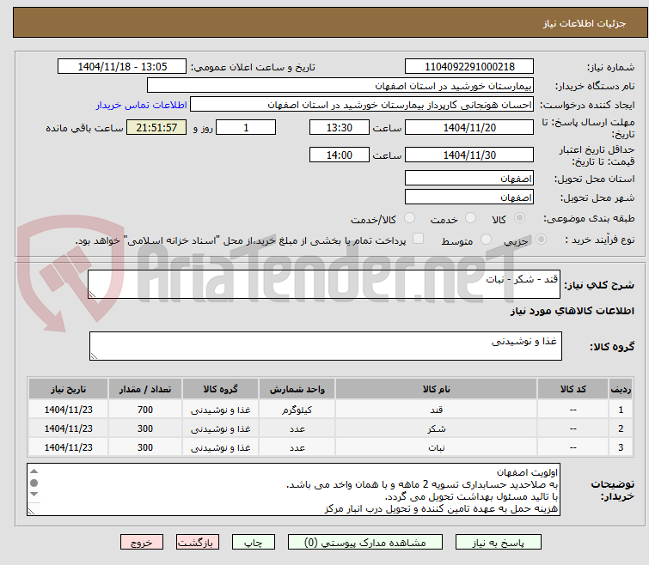
Task: Click the گروه کالا text area
Action: (326, 346)
